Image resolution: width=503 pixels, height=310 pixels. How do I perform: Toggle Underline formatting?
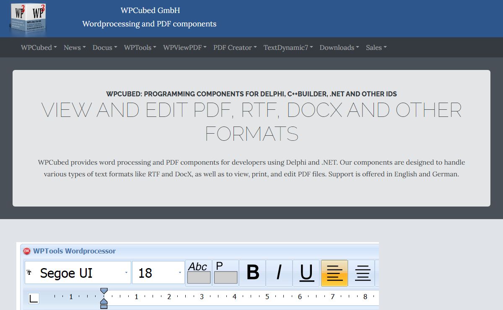click(307, 273)
